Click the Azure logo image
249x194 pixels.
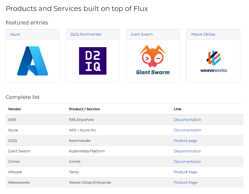32,61
